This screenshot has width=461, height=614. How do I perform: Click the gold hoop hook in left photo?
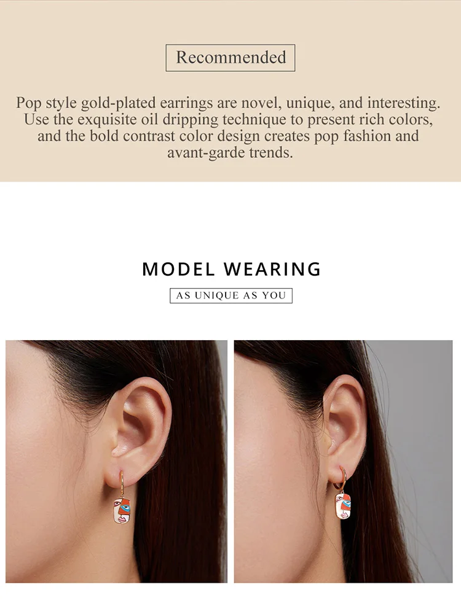pyautogui.click(x=122, y=485)
